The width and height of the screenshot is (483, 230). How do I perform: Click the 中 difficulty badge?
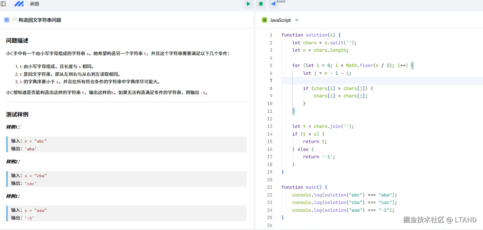pyautogui.click(x=7, y=20)
